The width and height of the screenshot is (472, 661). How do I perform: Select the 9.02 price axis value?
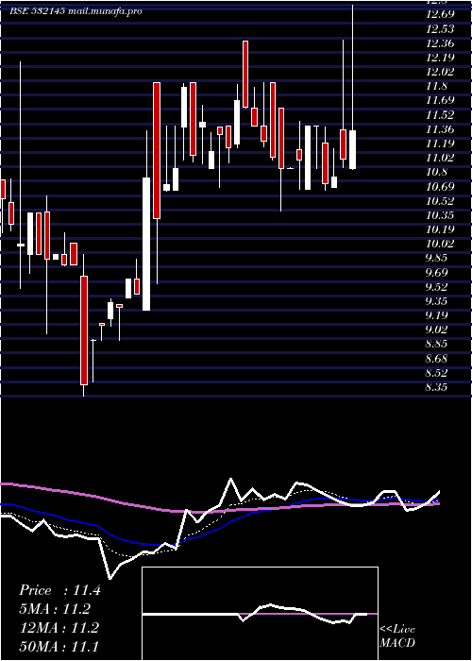coord(436,330)
